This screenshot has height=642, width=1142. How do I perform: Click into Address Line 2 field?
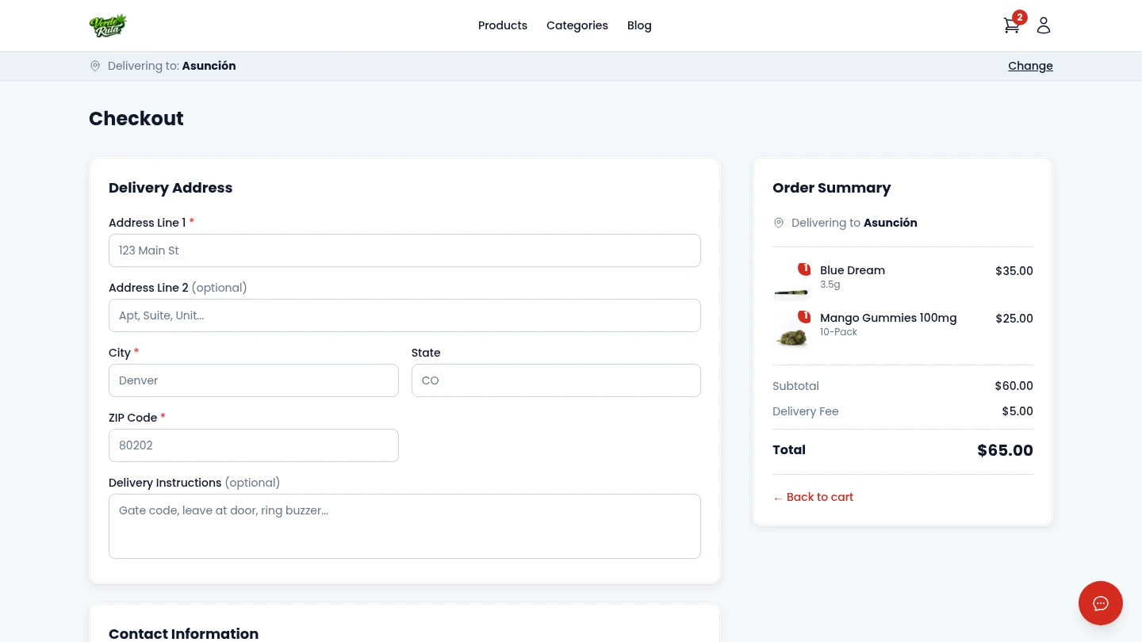pyautogui.click(x=404, y=315)
